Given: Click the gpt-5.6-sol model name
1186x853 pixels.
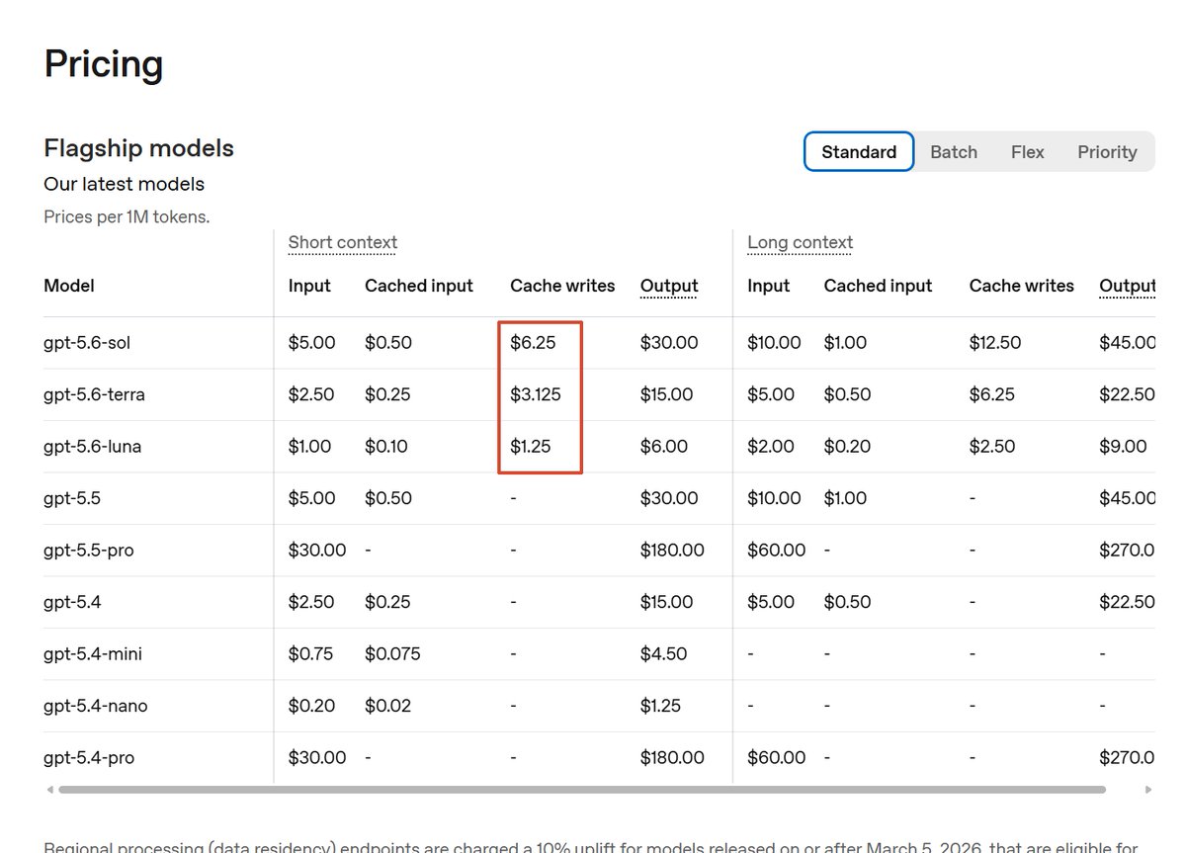Looking at the screenshot, I should coord(87,343).
